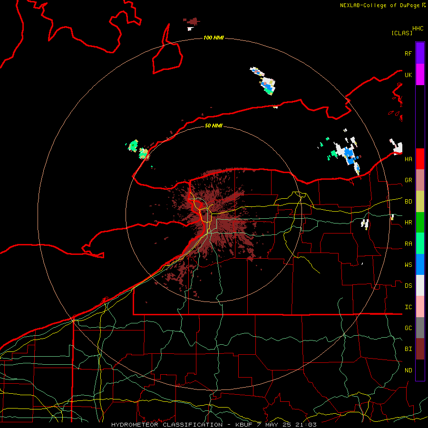
Task: Click the RA light green legend swatch
Action: 420,243
